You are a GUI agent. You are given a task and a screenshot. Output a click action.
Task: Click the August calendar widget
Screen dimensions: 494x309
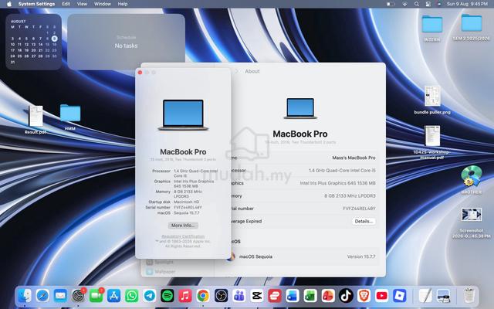point(33,42)
